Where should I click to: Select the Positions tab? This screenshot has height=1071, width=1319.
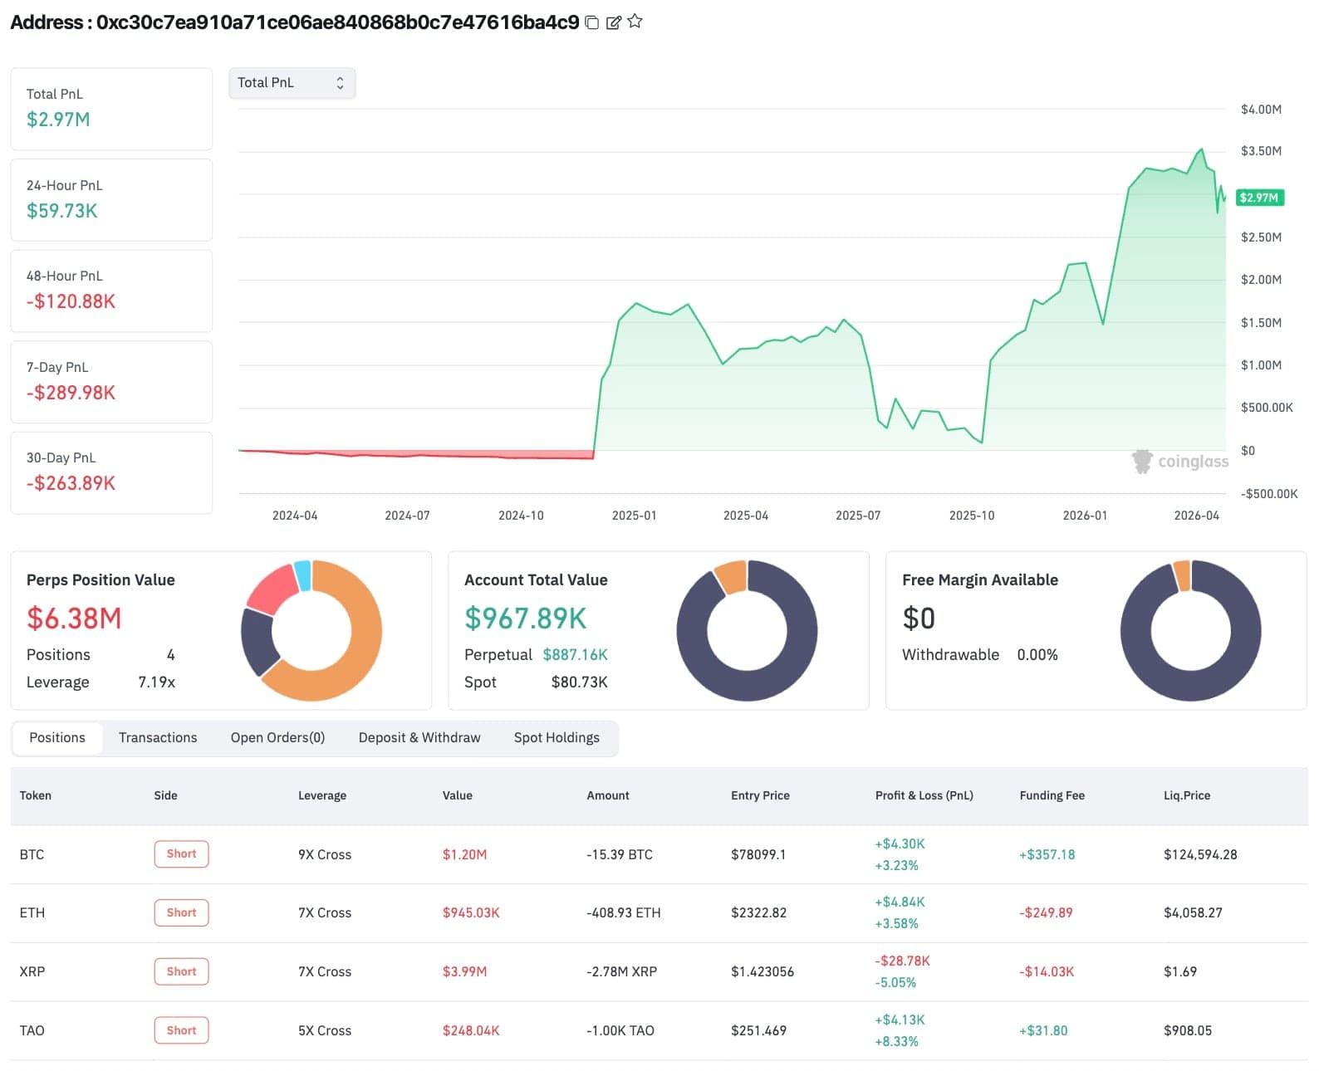click(x=57, y=737)
